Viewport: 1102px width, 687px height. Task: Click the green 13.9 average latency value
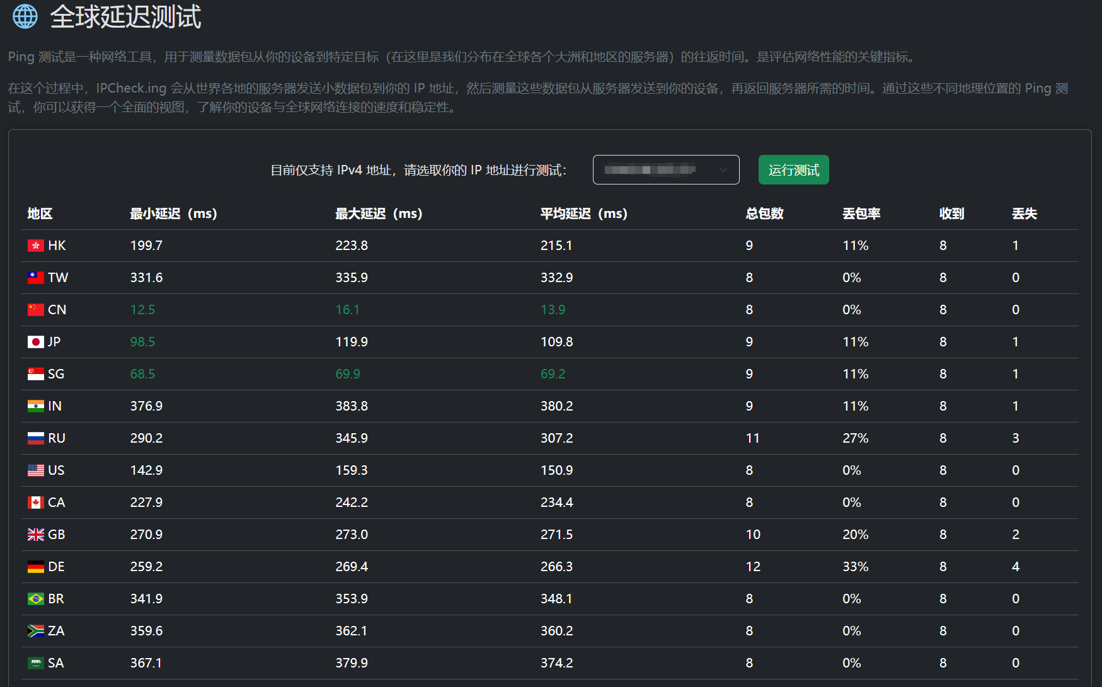pyautogui.click(x=553, y=310)
